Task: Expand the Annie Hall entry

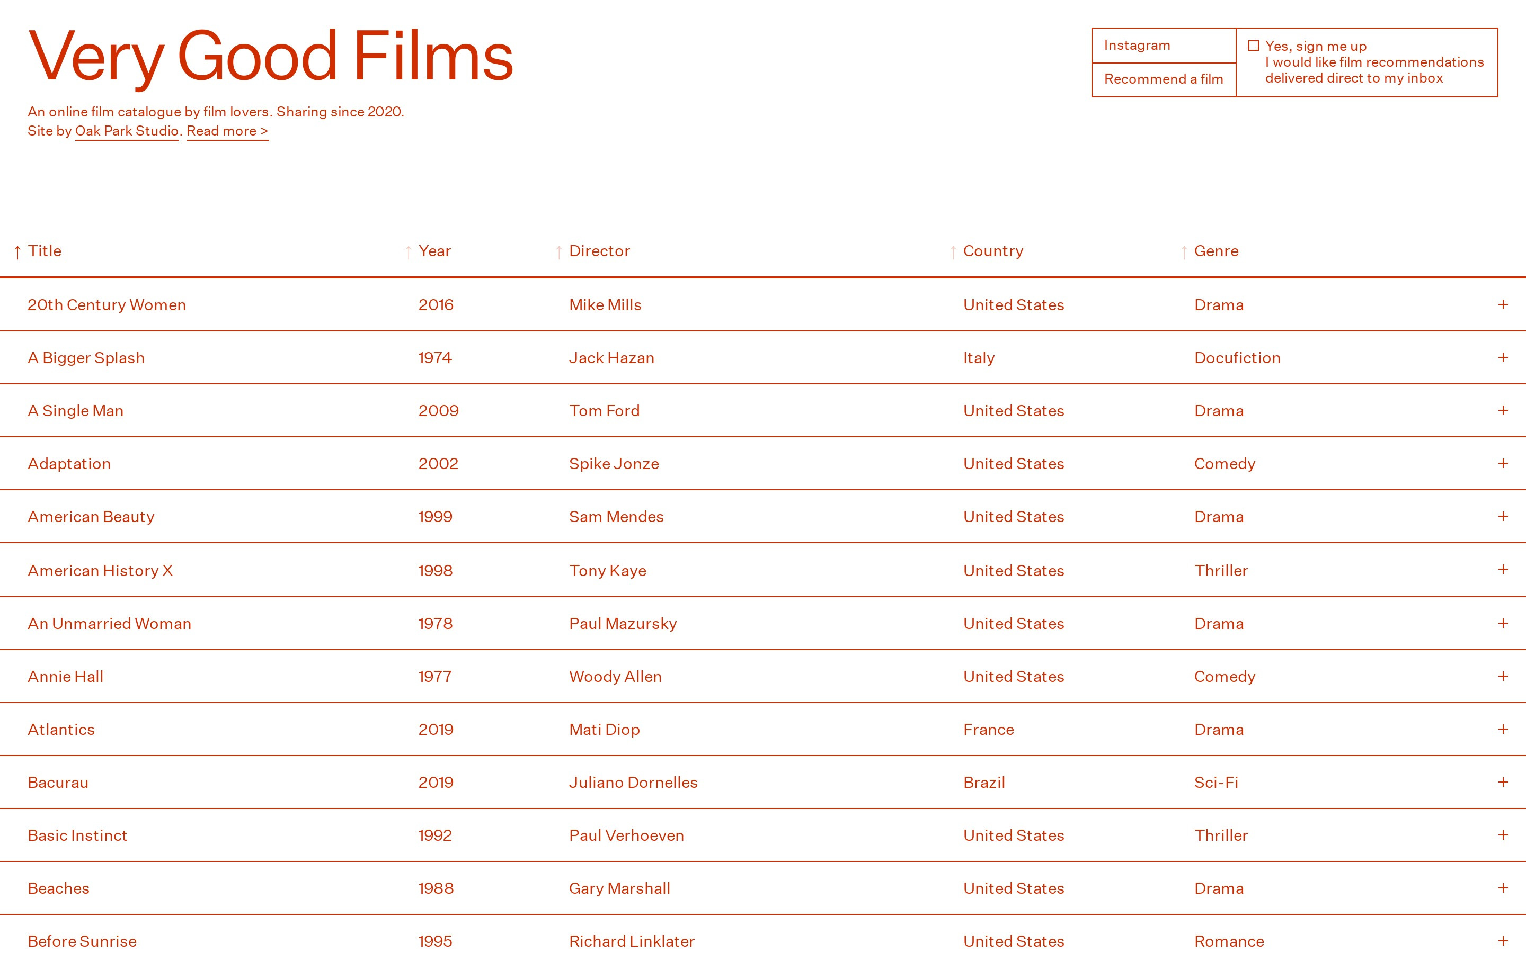Action: pyautogui.click(x=1503, y=676)
